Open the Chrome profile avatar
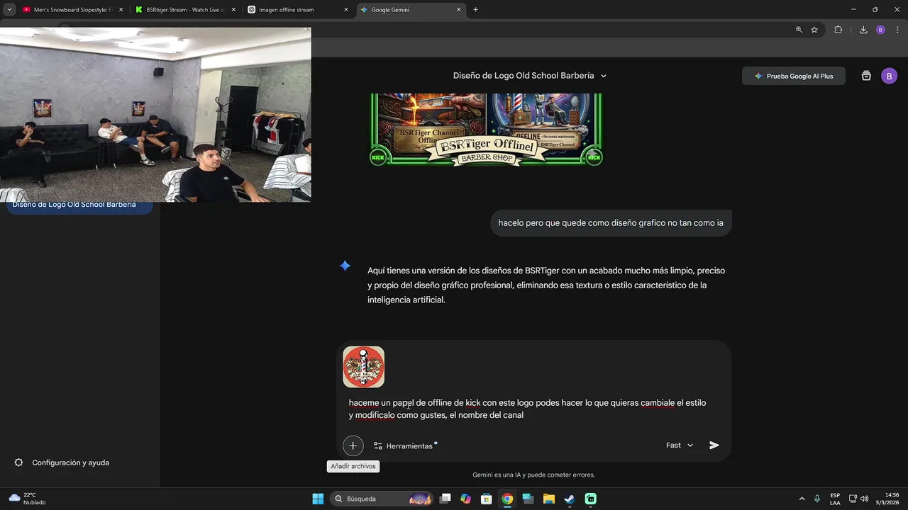The image size is (908, 510). point(880,30)
